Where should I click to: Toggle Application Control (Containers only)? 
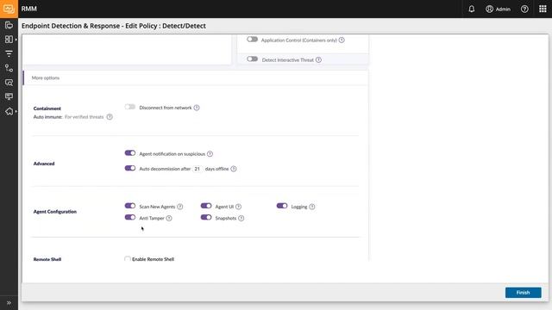tap(252, 40)
